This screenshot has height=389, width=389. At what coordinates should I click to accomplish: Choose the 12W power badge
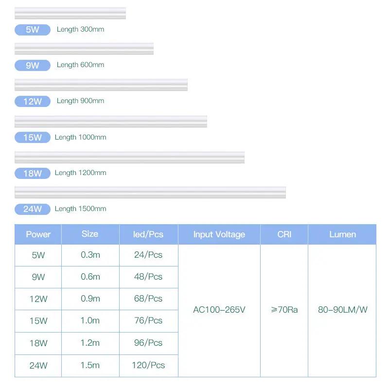(x=33, y=102)
